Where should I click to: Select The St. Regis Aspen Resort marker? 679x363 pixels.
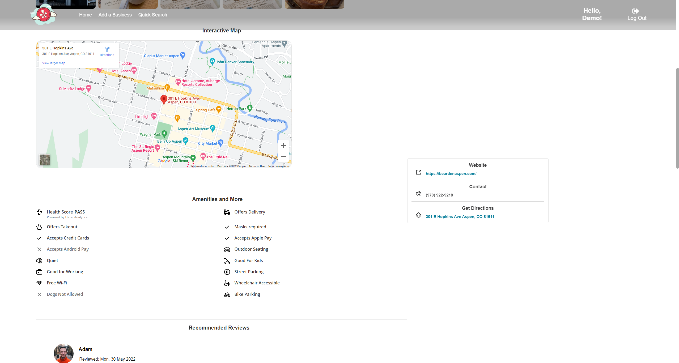pos(157,148)
